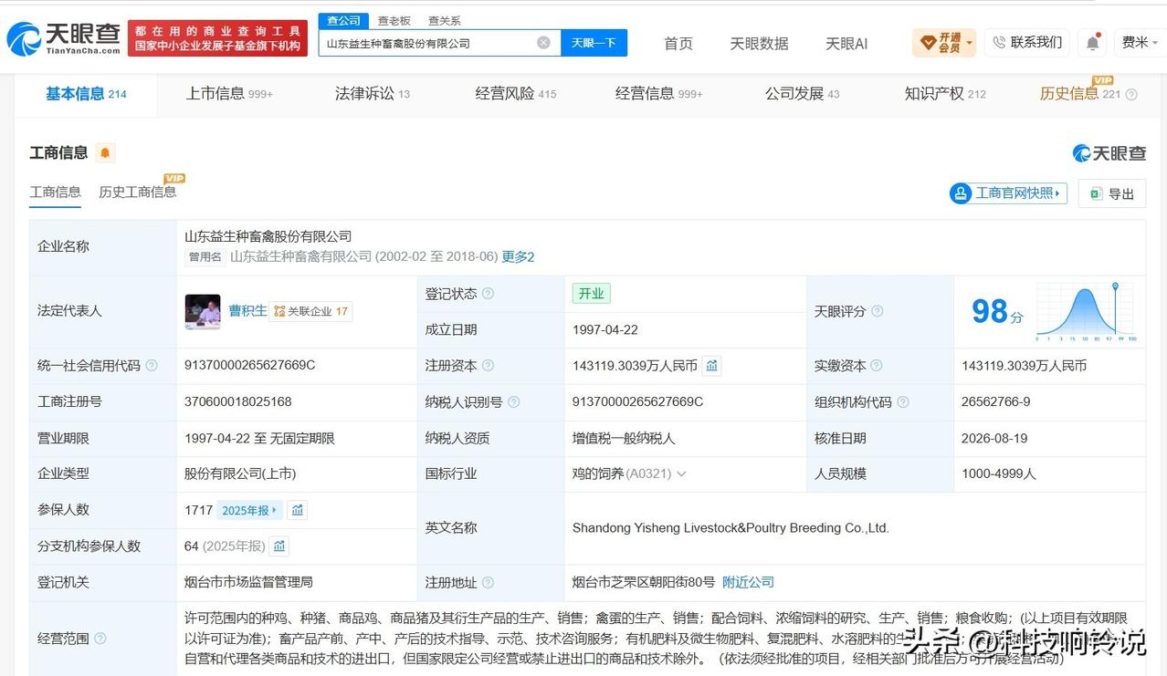Open 知识产权 tab
This screenshot has width=1167, height=676.
click(x=945, y=93)
